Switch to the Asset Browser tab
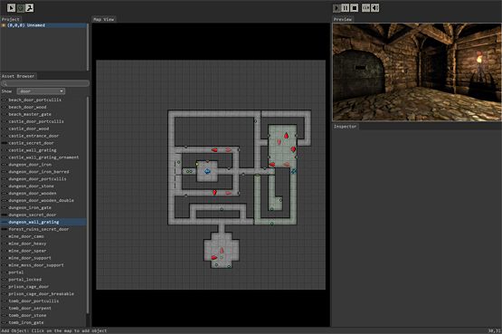 (18, 76)
